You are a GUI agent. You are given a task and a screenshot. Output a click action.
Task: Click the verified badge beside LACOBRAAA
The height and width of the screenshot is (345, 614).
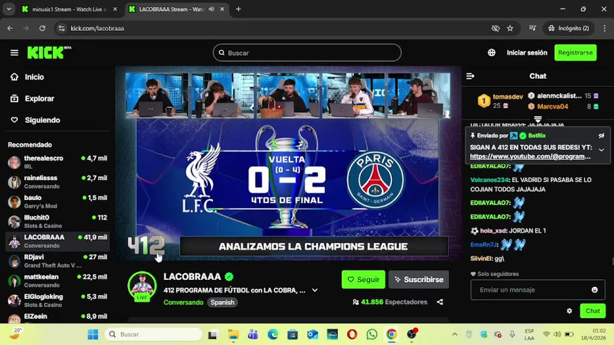tap(229, 276)
